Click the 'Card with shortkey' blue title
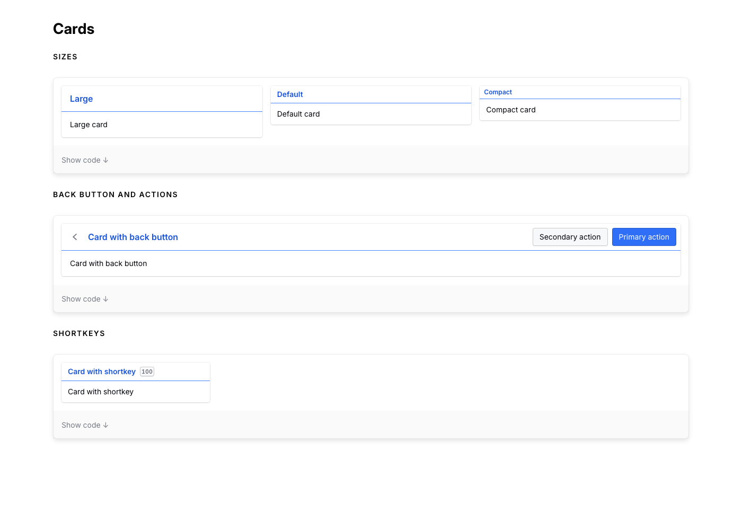 pos(102,372)
